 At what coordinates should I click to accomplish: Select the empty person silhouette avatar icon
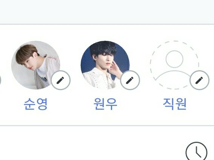[174, 65]
